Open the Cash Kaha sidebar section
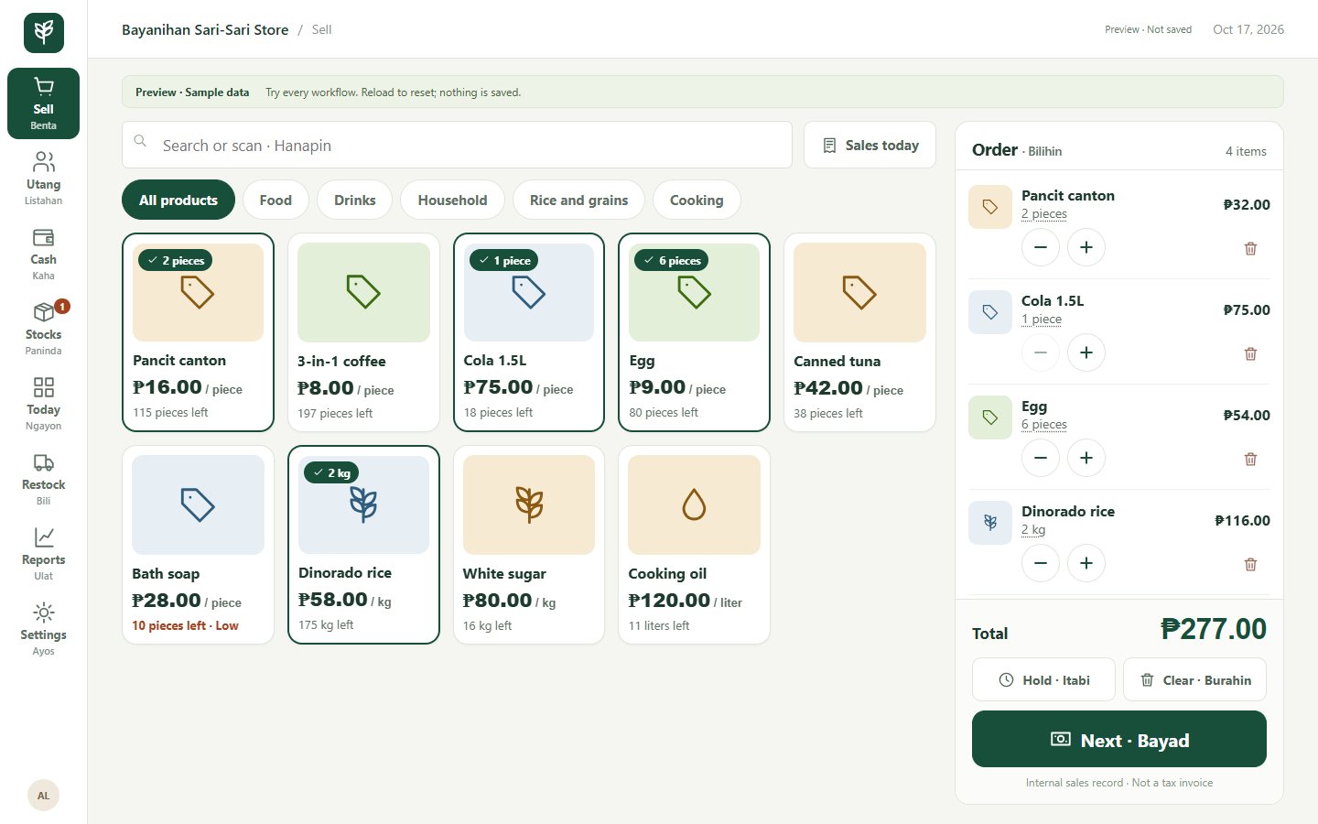Screen dimensions: 1318x824 (x=43, y=253)
